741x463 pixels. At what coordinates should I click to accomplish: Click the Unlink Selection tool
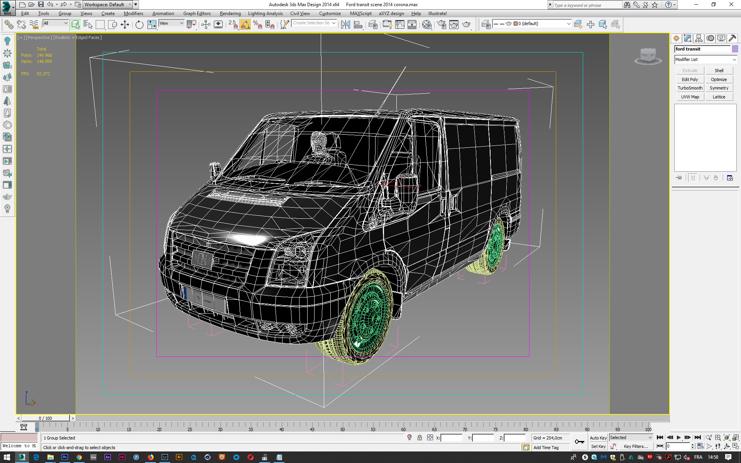(21, 25)
